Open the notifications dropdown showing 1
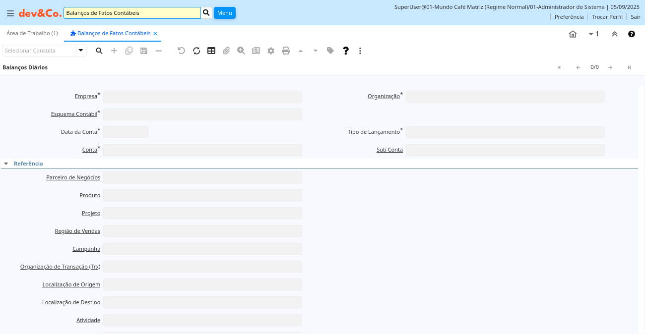 (593, 34)
